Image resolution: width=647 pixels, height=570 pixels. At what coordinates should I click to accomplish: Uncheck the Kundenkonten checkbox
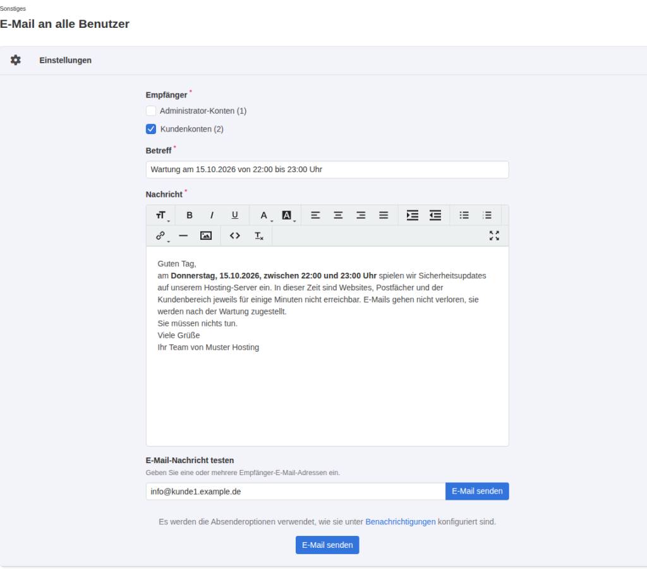(151, 129)
